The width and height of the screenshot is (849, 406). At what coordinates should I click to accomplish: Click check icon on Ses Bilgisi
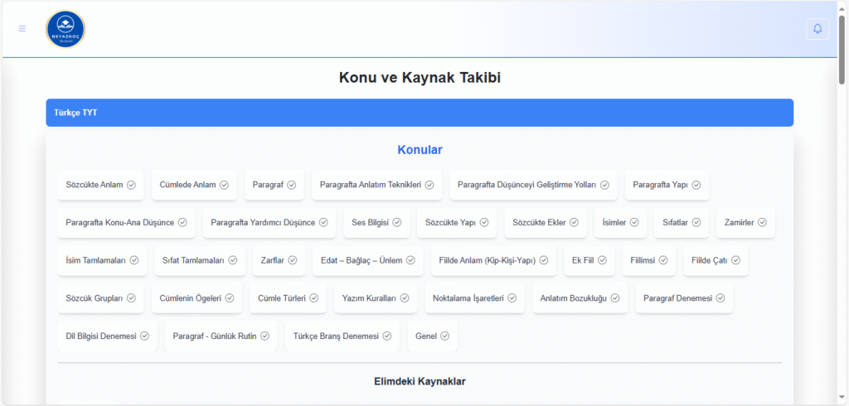[397, 223]
